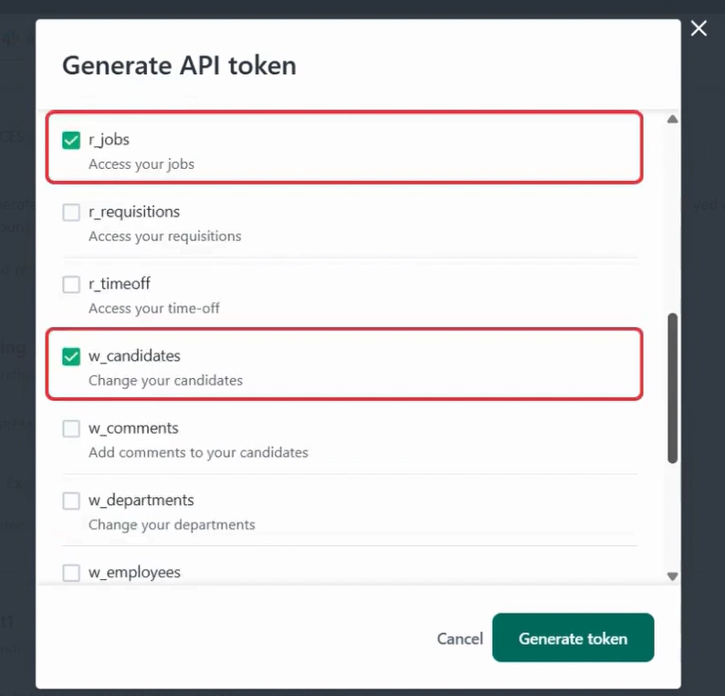Tick the w_comments checkbox
Viewport: 725px width, 696px height.
[71, 429]
